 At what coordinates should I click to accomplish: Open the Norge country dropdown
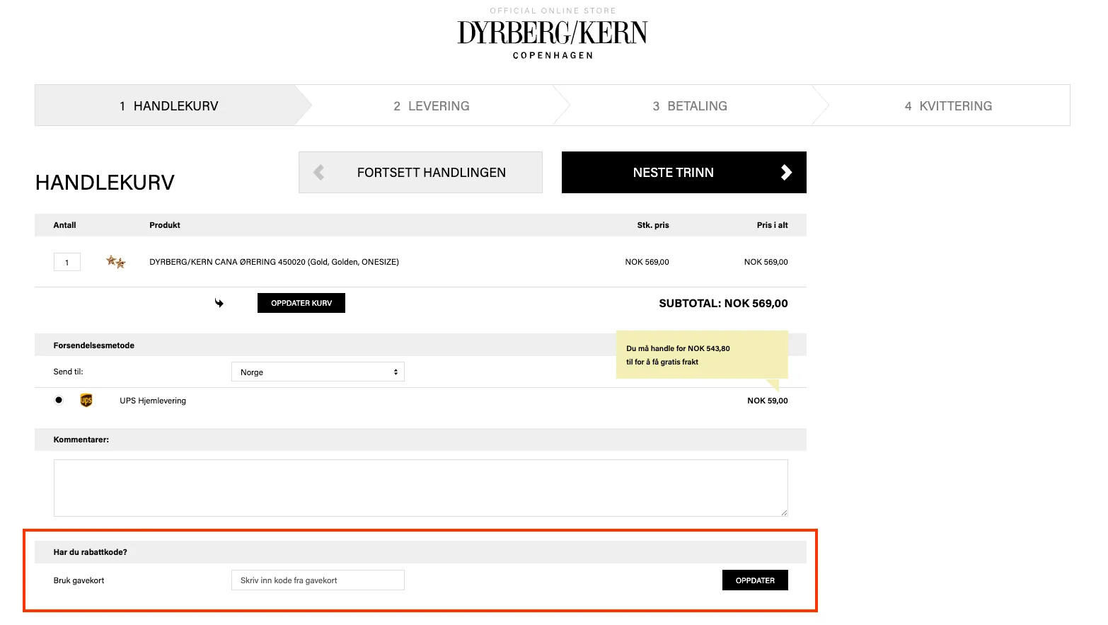(318, 372)
